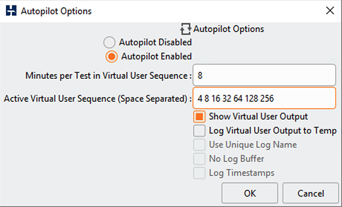Viewport: 342px width, 207px height.
Task: Tick the Use Unique Log Name checkbox
Action: [199, 144]
